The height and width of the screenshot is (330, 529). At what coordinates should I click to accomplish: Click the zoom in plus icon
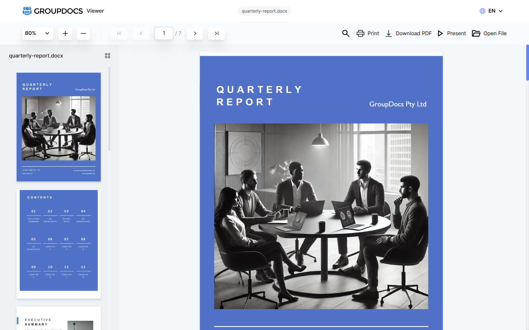click(65, 34)
